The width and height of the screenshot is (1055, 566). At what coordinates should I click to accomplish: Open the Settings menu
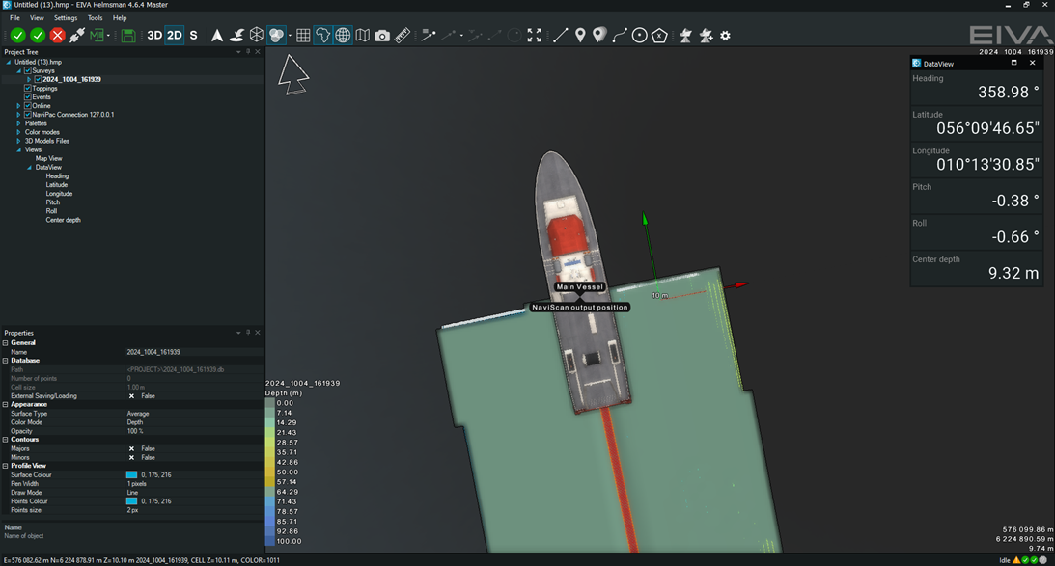(x=66, y=18)
